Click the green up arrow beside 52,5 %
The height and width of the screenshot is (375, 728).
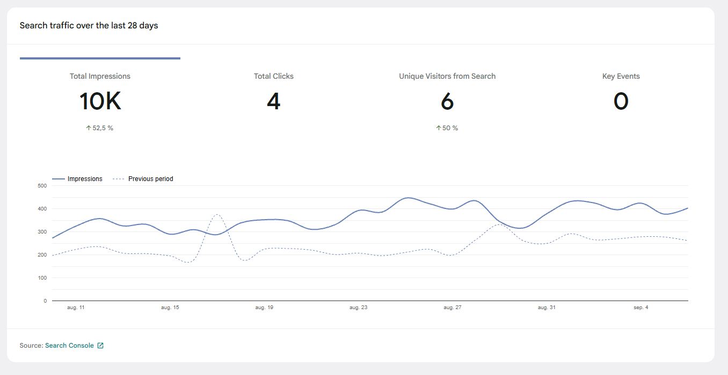pyautogui.click(x=89, y=128)
